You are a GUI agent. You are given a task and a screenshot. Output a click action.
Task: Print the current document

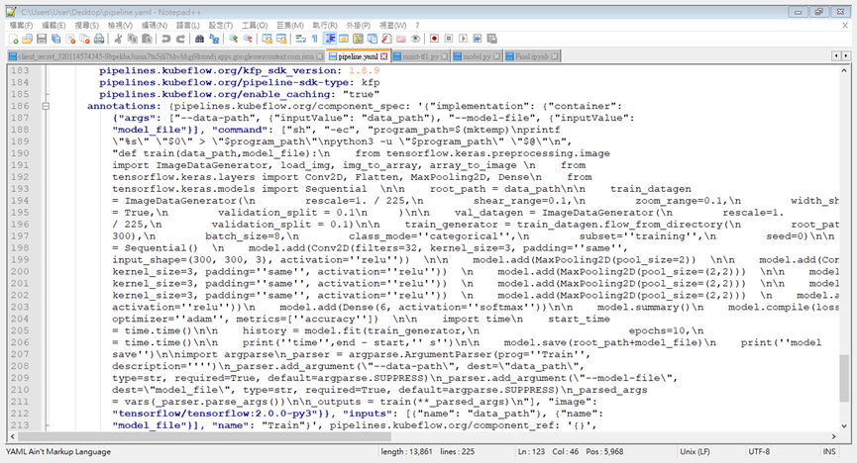[x=99, y=39]
